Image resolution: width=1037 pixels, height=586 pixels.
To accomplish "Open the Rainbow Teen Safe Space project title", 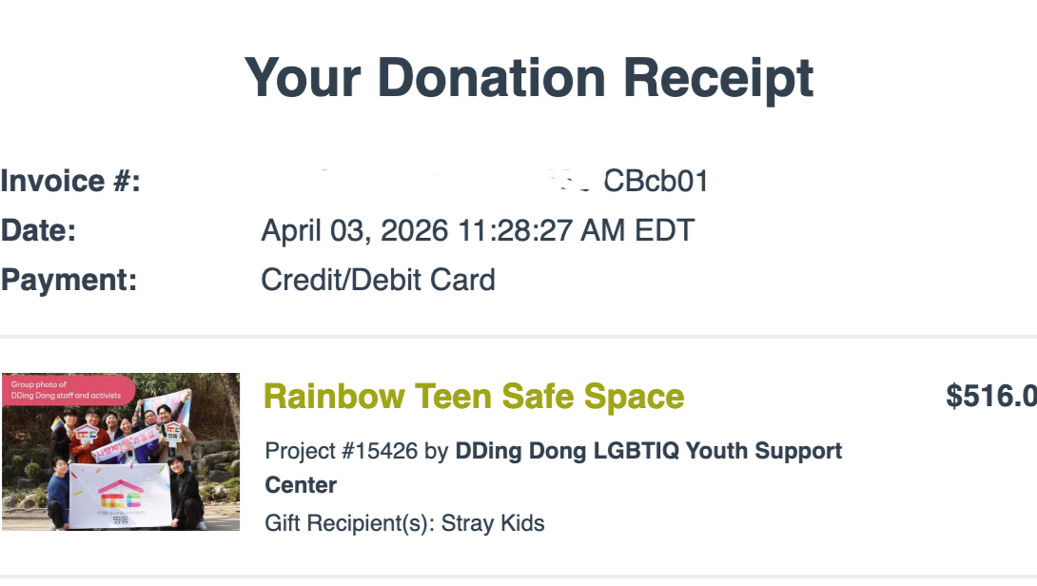I will (473, 397).
